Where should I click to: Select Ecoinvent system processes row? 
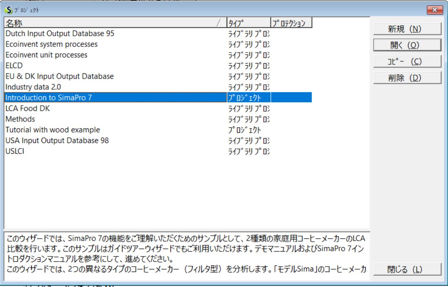coord(158,44)
